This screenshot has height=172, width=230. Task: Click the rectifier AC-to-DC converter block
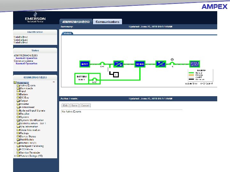[119, 64]
